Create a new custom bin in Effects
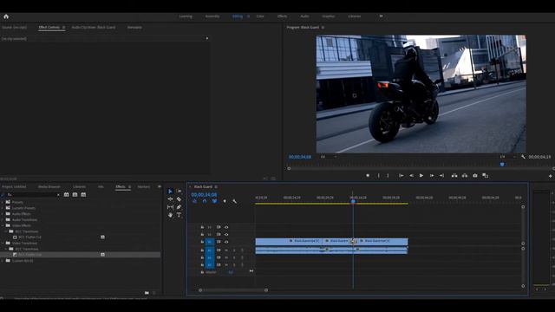Screen dimensions: 555x312 tap(147, 293)
